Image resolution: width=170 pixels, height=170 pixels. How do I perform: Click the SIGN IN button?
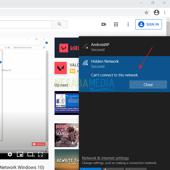point(149,24)
